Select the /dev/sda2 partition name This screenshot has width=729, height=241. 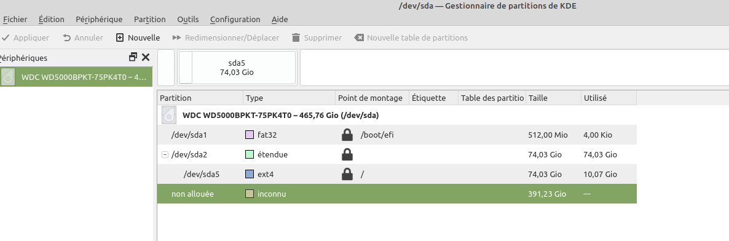click(x=189, y=154)
